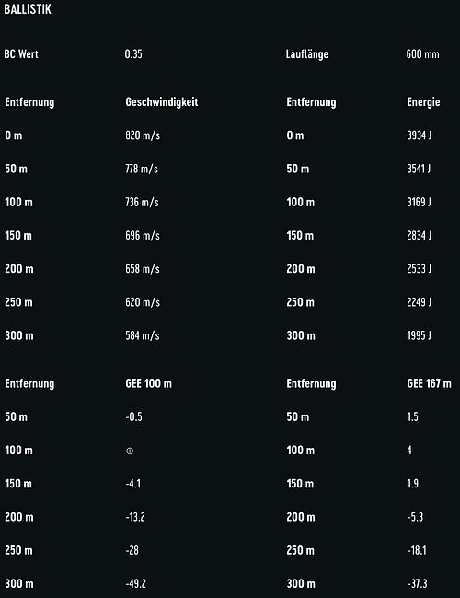The width and height of the screenshot is (460, 598).
Task: Select the 736 m/s velocity cell
Action: [x=142, y=202]
